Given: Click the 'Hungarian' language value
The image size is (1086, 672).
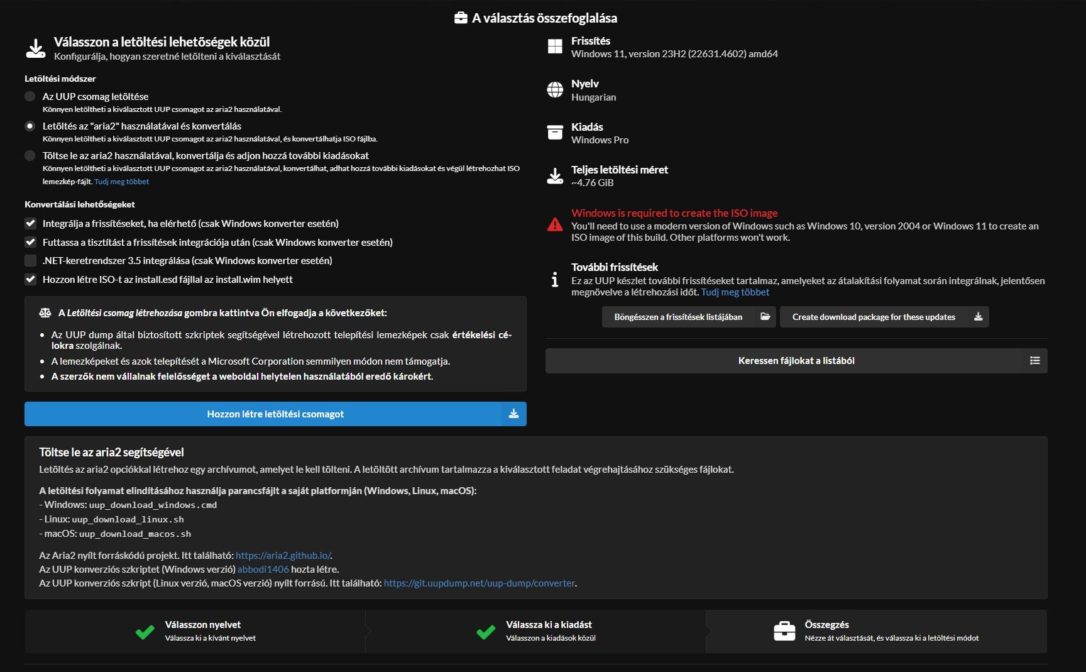Looking at the screenshot, I should 593,97.
